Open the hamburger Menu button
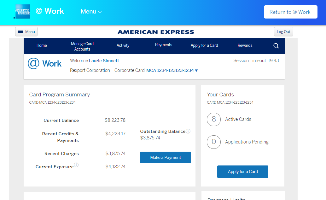 coord(26,32)
